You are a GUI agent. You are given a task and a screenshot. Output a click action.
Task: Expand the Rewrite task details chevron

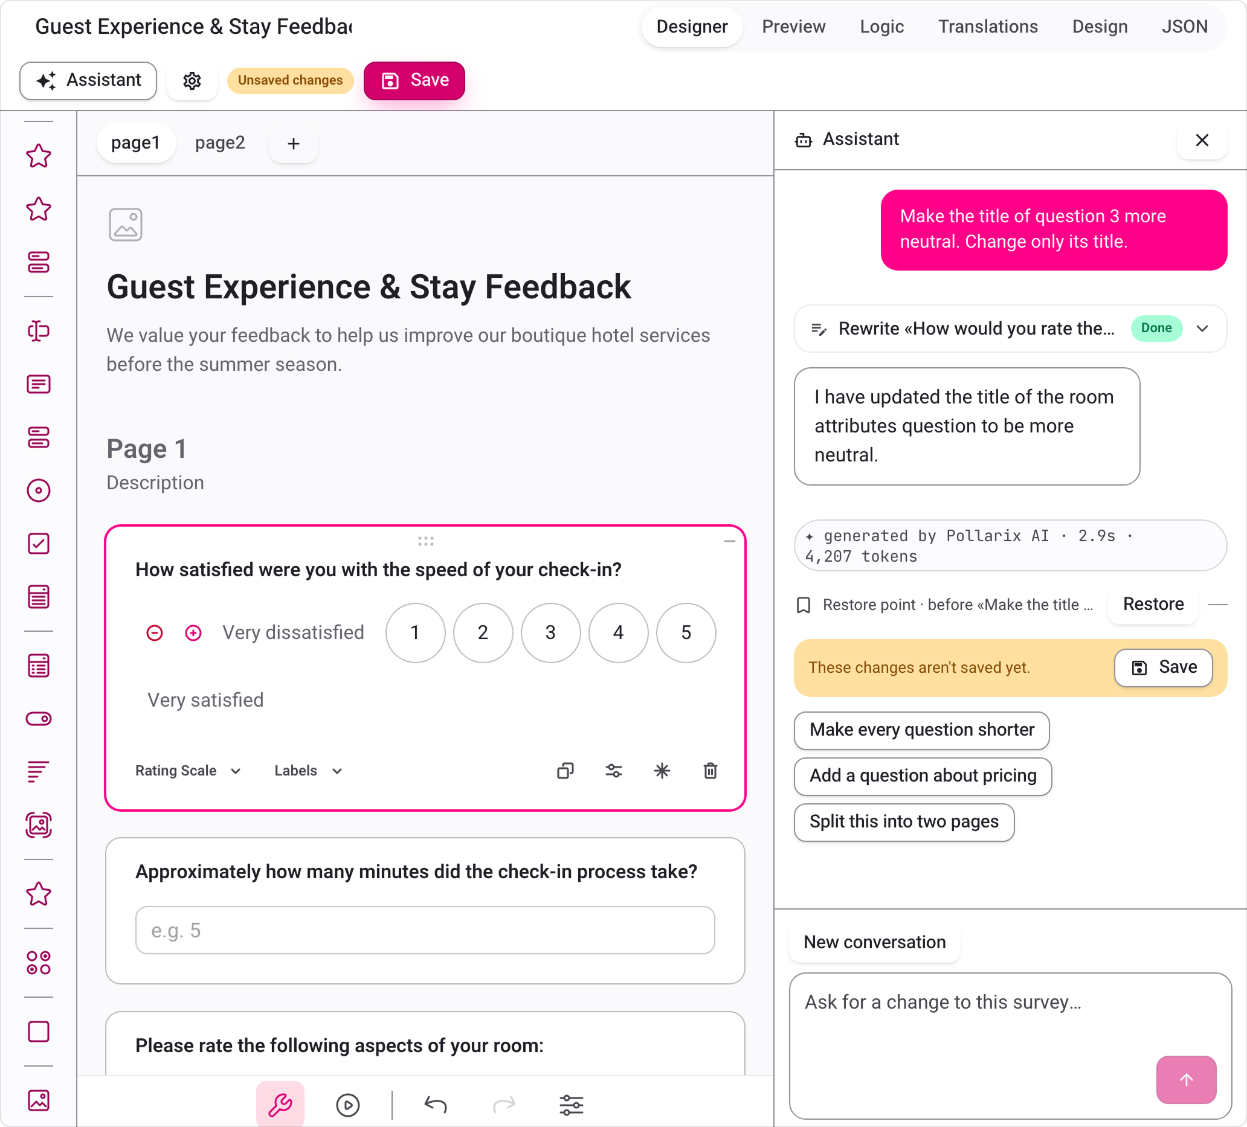(1202, 329)
